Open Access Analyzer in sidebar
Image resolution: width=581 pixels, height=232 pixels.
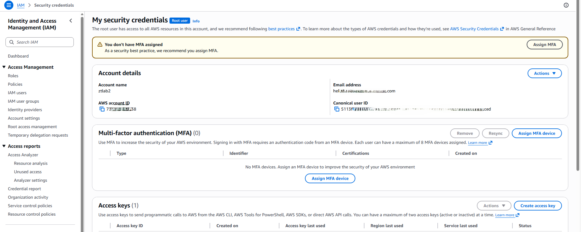point(23,155)
